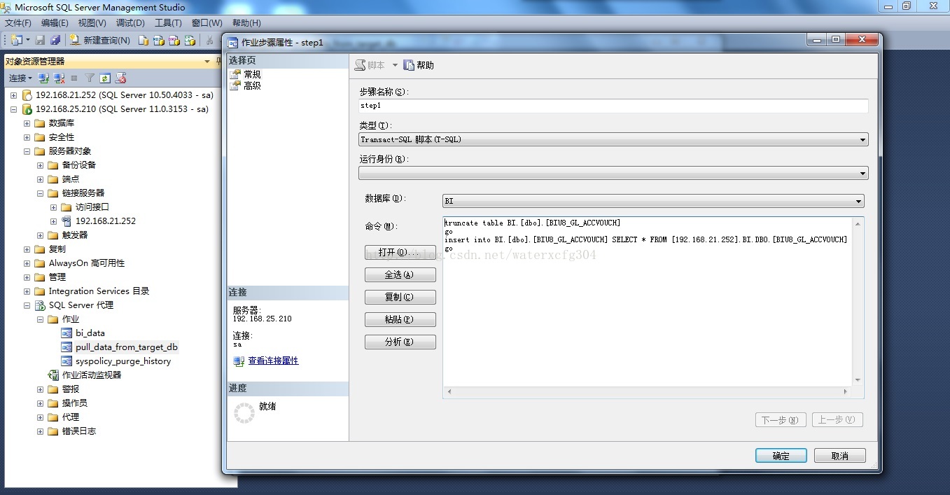Screen dimensions: 950x495
Task: Click the Stop square icon in Object Explorer
Action: point(75,78)
